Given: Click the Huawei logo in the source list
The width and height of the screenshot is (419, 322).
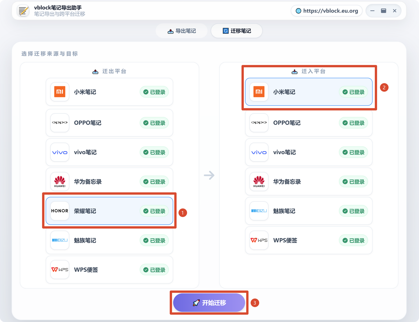Looking at the screenshot, I should (x=60, y=181).
